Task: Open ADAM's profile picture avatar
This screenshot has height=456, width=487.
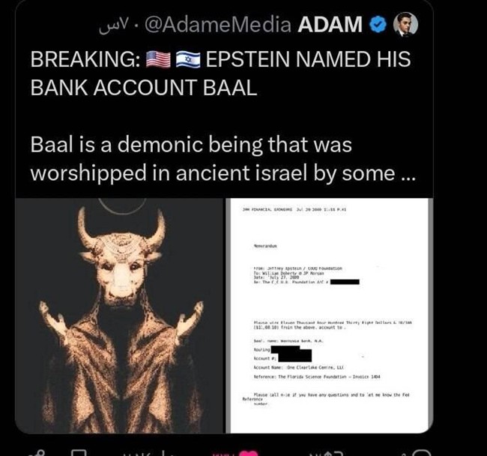Action: (x=405, y=25)
